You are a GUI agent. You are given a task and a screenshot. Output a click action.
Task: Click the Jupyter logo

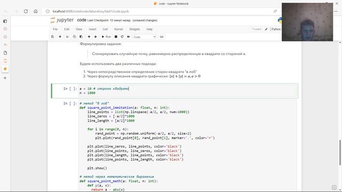click(x=62, y=20)
